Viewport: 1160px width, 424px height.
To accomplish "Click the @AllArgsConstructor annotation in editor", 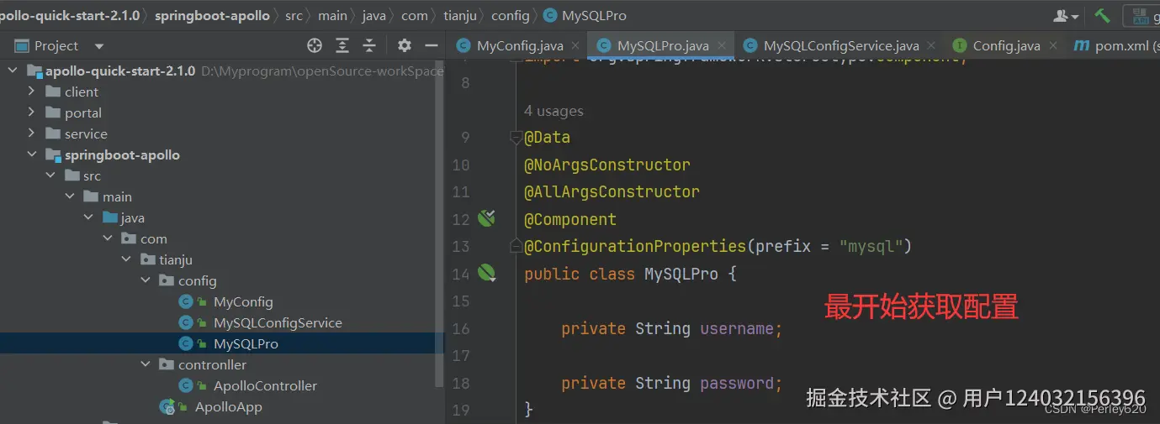I will (612, 191).
